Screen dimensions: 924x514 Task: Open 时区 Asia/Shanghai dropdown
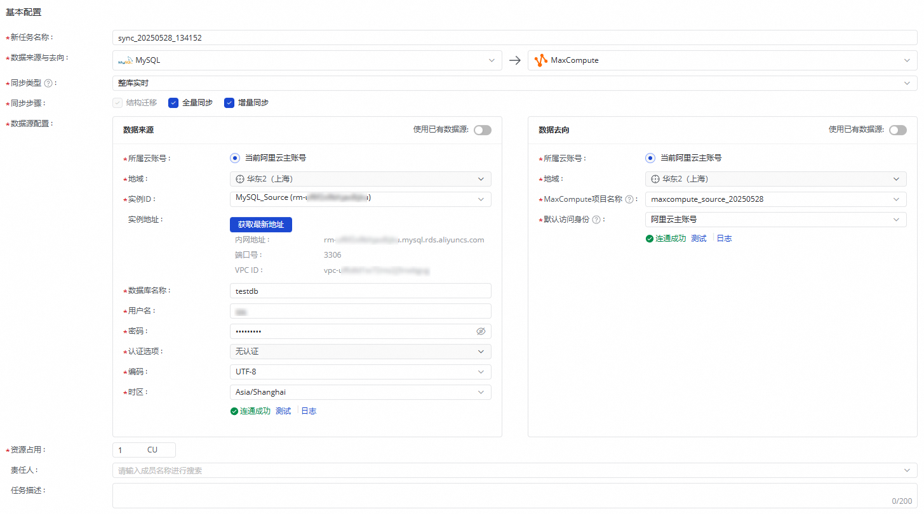(x=360, y=392)
